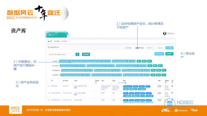Click the Elasticsearch component tag

pyautogui.click(x=128, y=86)
